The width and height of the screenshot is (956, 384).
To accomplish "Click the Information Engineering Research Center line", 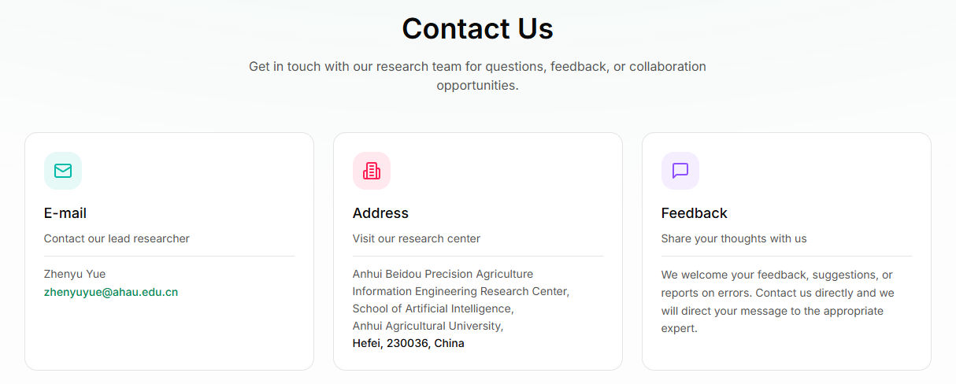I will pos(461,291).
